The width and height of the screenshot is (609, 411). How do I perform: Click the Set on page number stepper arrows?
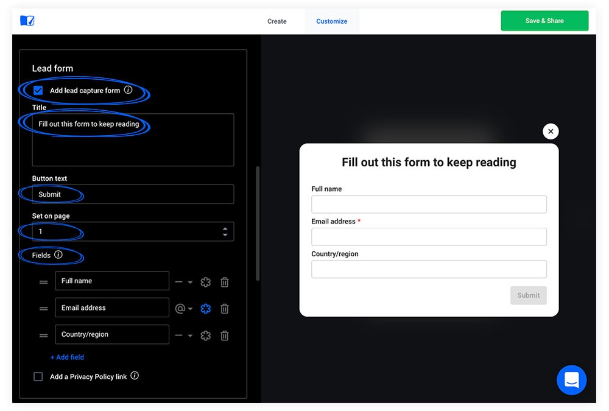coord(225,232)
